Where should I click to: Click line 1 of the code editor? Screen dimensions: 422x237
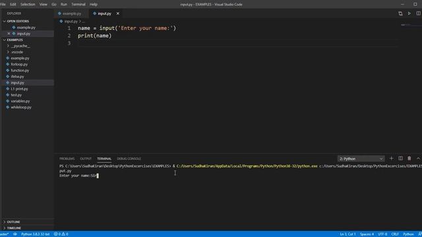(127, 28)
